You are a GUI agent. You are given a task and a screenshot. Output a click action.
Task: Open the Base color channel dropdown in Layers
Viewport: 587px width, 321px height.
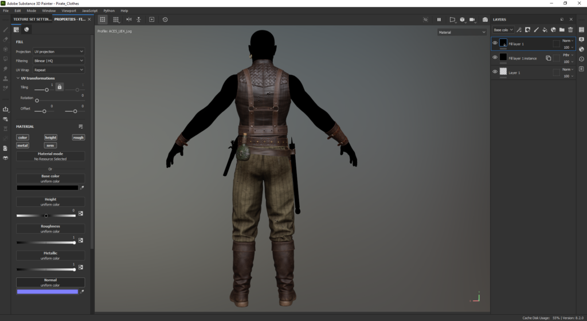pyautogui.click(x=503, y=30)
